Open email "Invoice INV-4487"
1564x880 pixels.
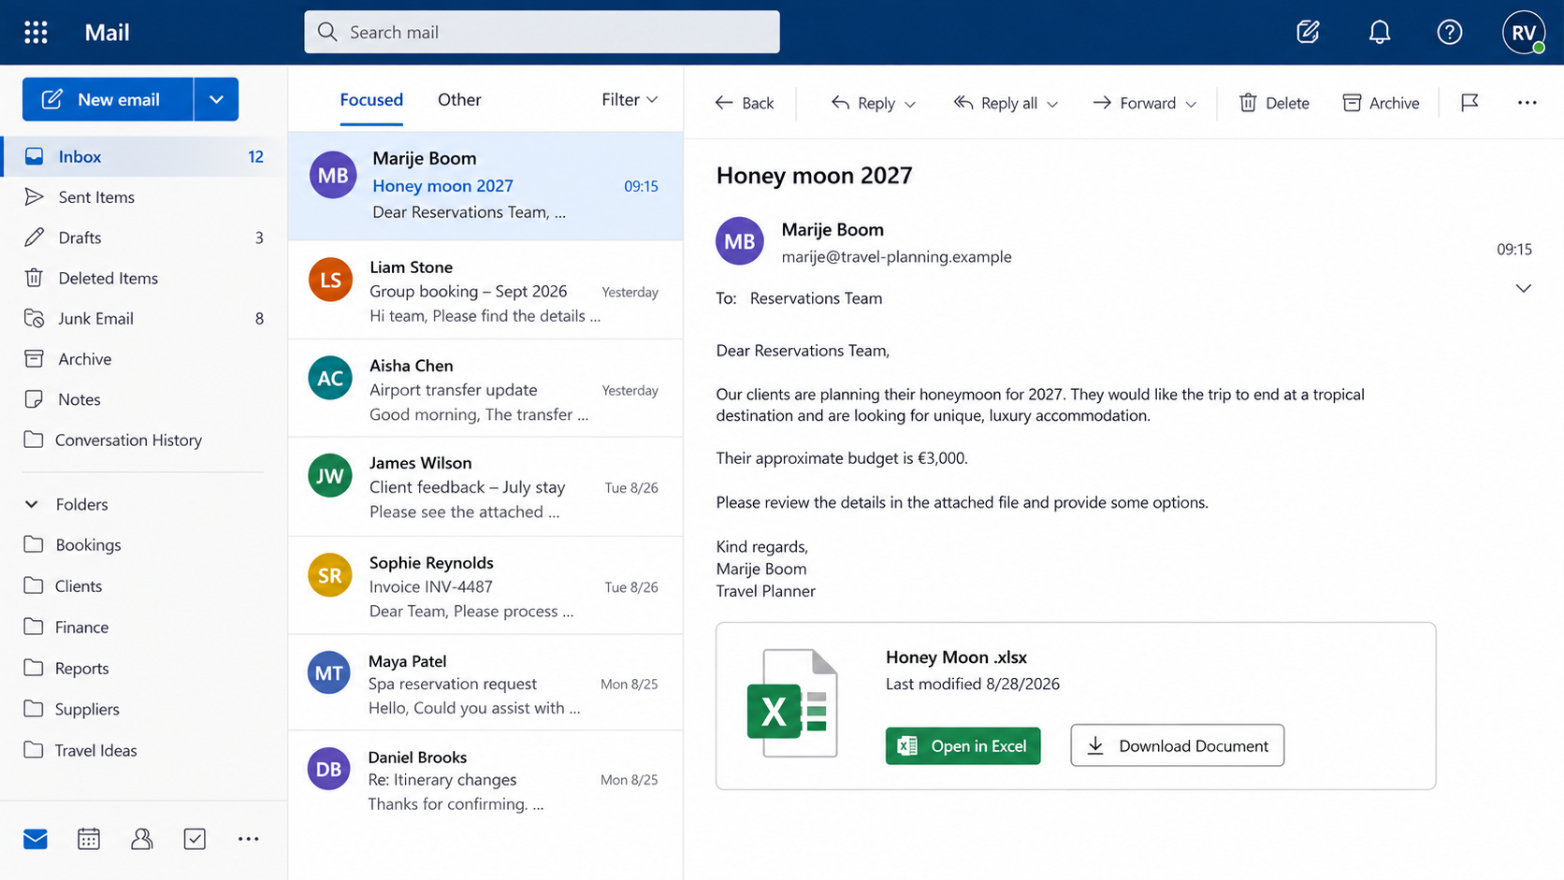click(x=485, y=585)
